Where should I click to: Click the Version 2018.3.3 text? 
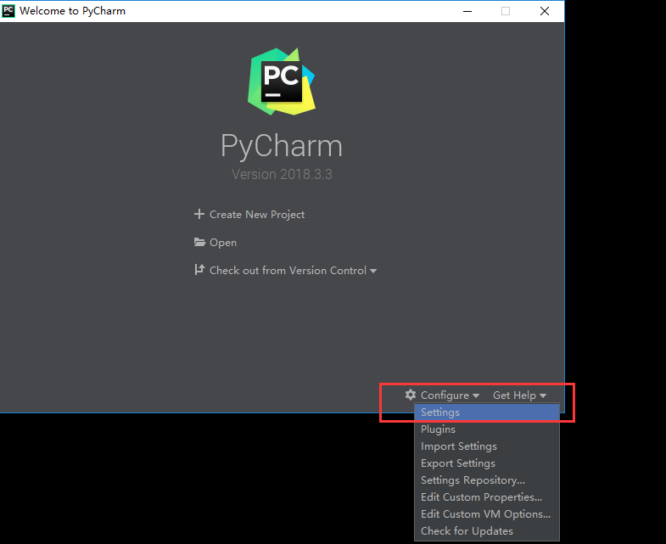click(282, 174)
